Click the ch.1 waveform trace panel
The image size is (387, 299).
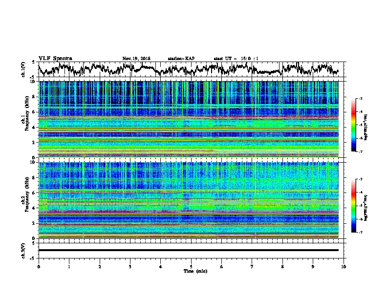tap(191, 69)
